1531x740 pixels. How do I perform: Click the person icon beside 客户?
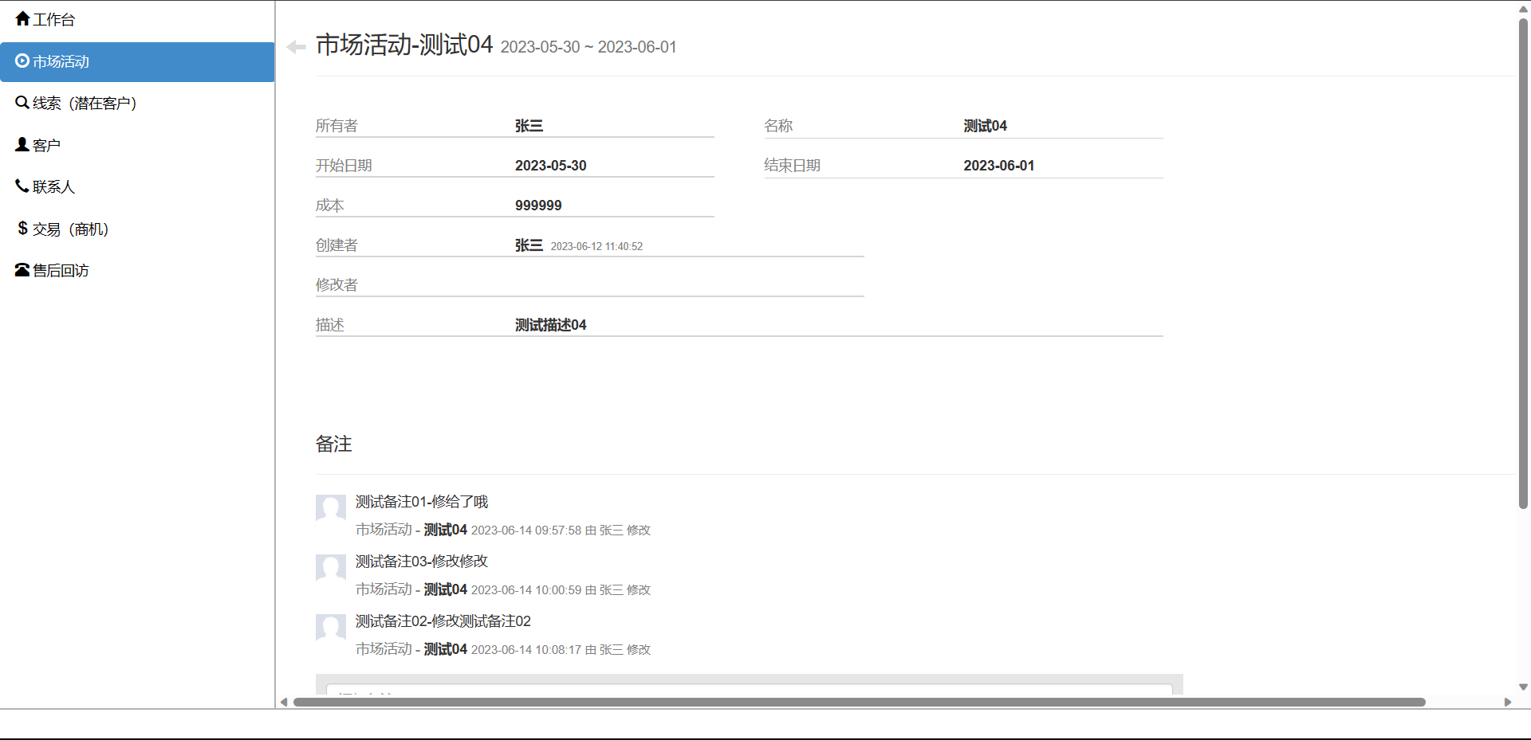coord(22,144)
